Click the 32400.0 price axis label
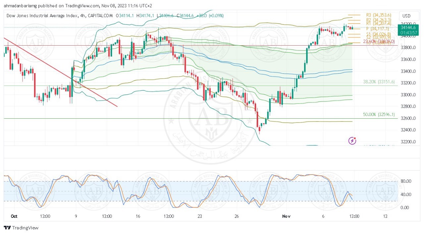Screen dimensions: 424x234 [408, 130]
